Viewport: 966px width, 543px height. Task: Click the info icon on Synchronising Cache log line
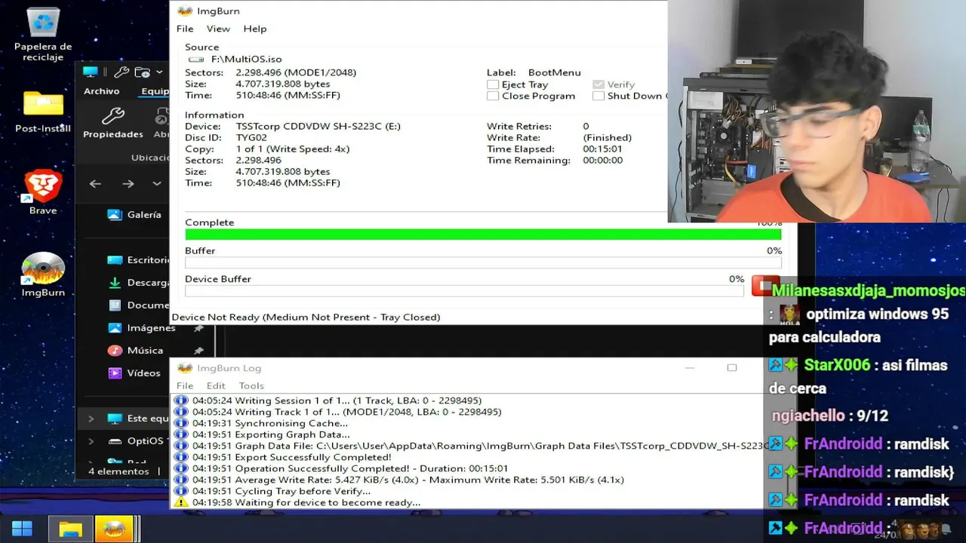[181, 423]
